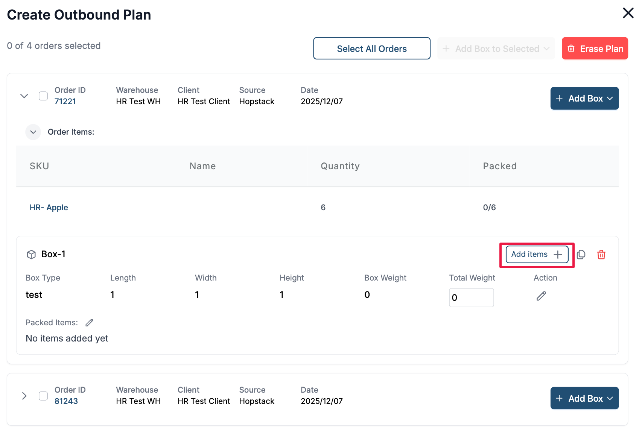
Task: Click the Total Weight input field
Action: 471,297
